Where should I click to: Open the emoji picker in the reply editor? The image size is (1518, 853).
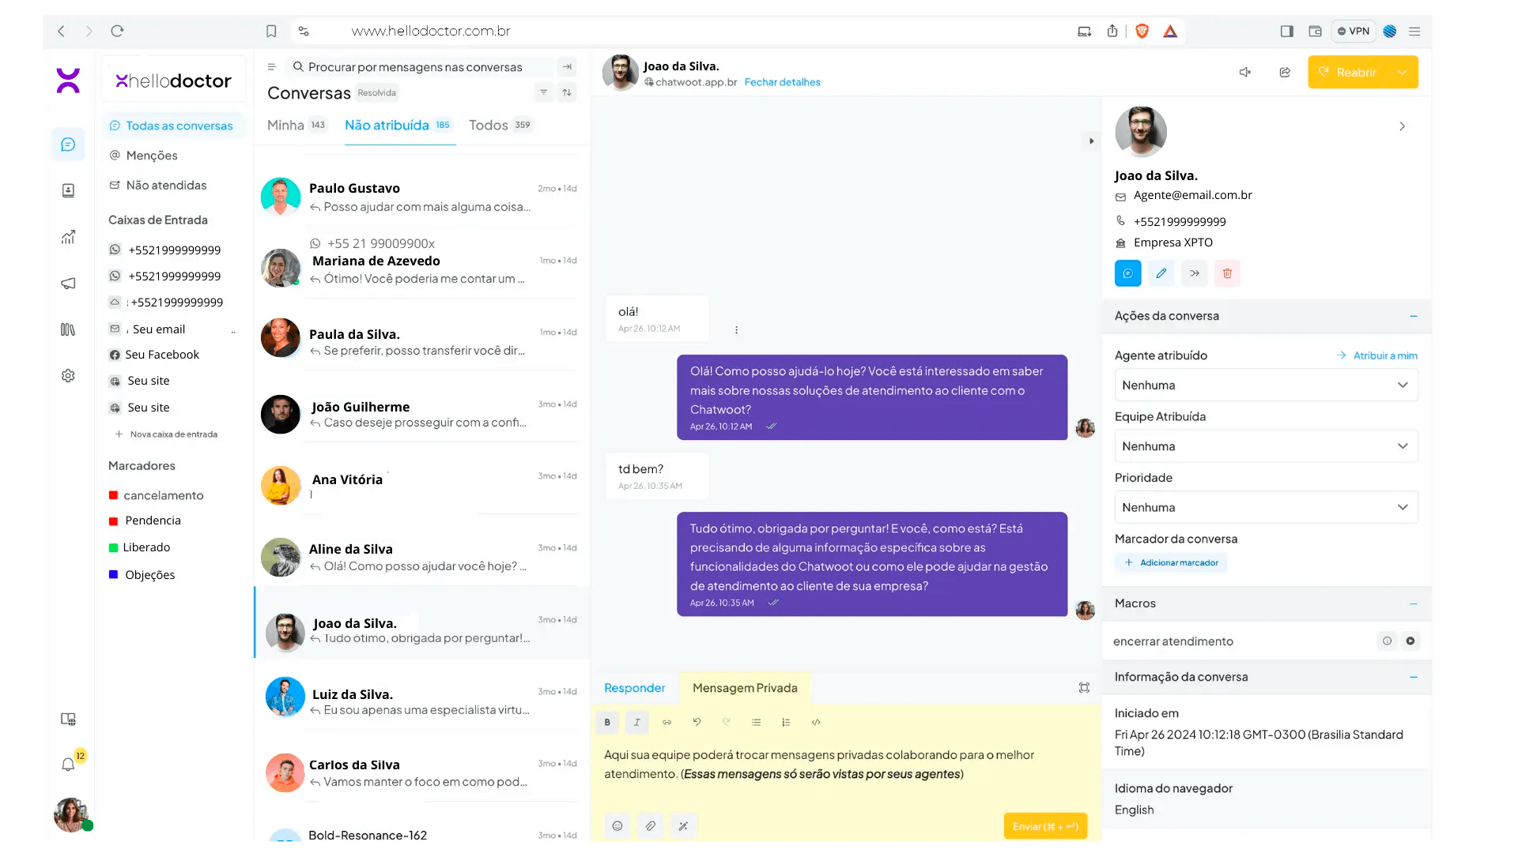click(x=617, y=825)
